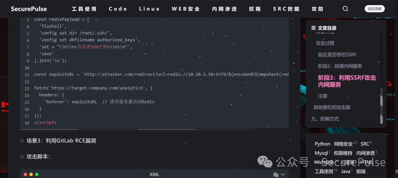Click the closing </script> tag line
Screen dimensions: 398x178
click(45, 122)
